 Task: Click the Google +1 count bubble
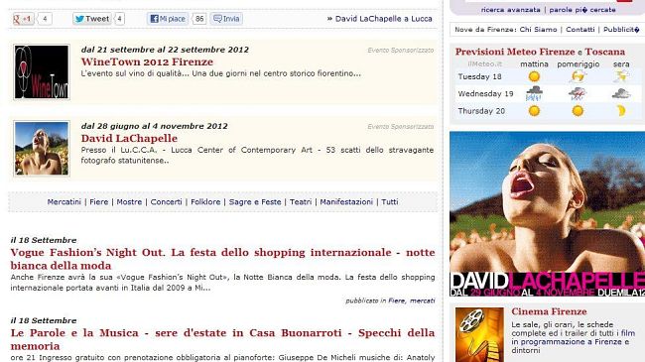click(45, 19)
